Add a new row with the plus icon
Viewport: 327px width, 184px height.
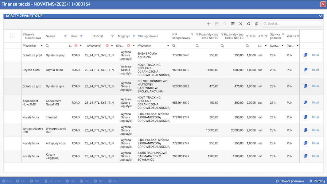coord(209,24)
